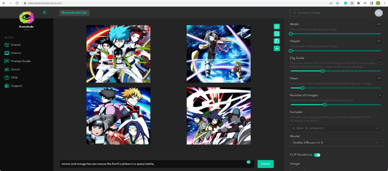The height and width of the screenshot is (171, 388).
Task: Click the DreamStudio eye logo
Action: tap(27, 18)
